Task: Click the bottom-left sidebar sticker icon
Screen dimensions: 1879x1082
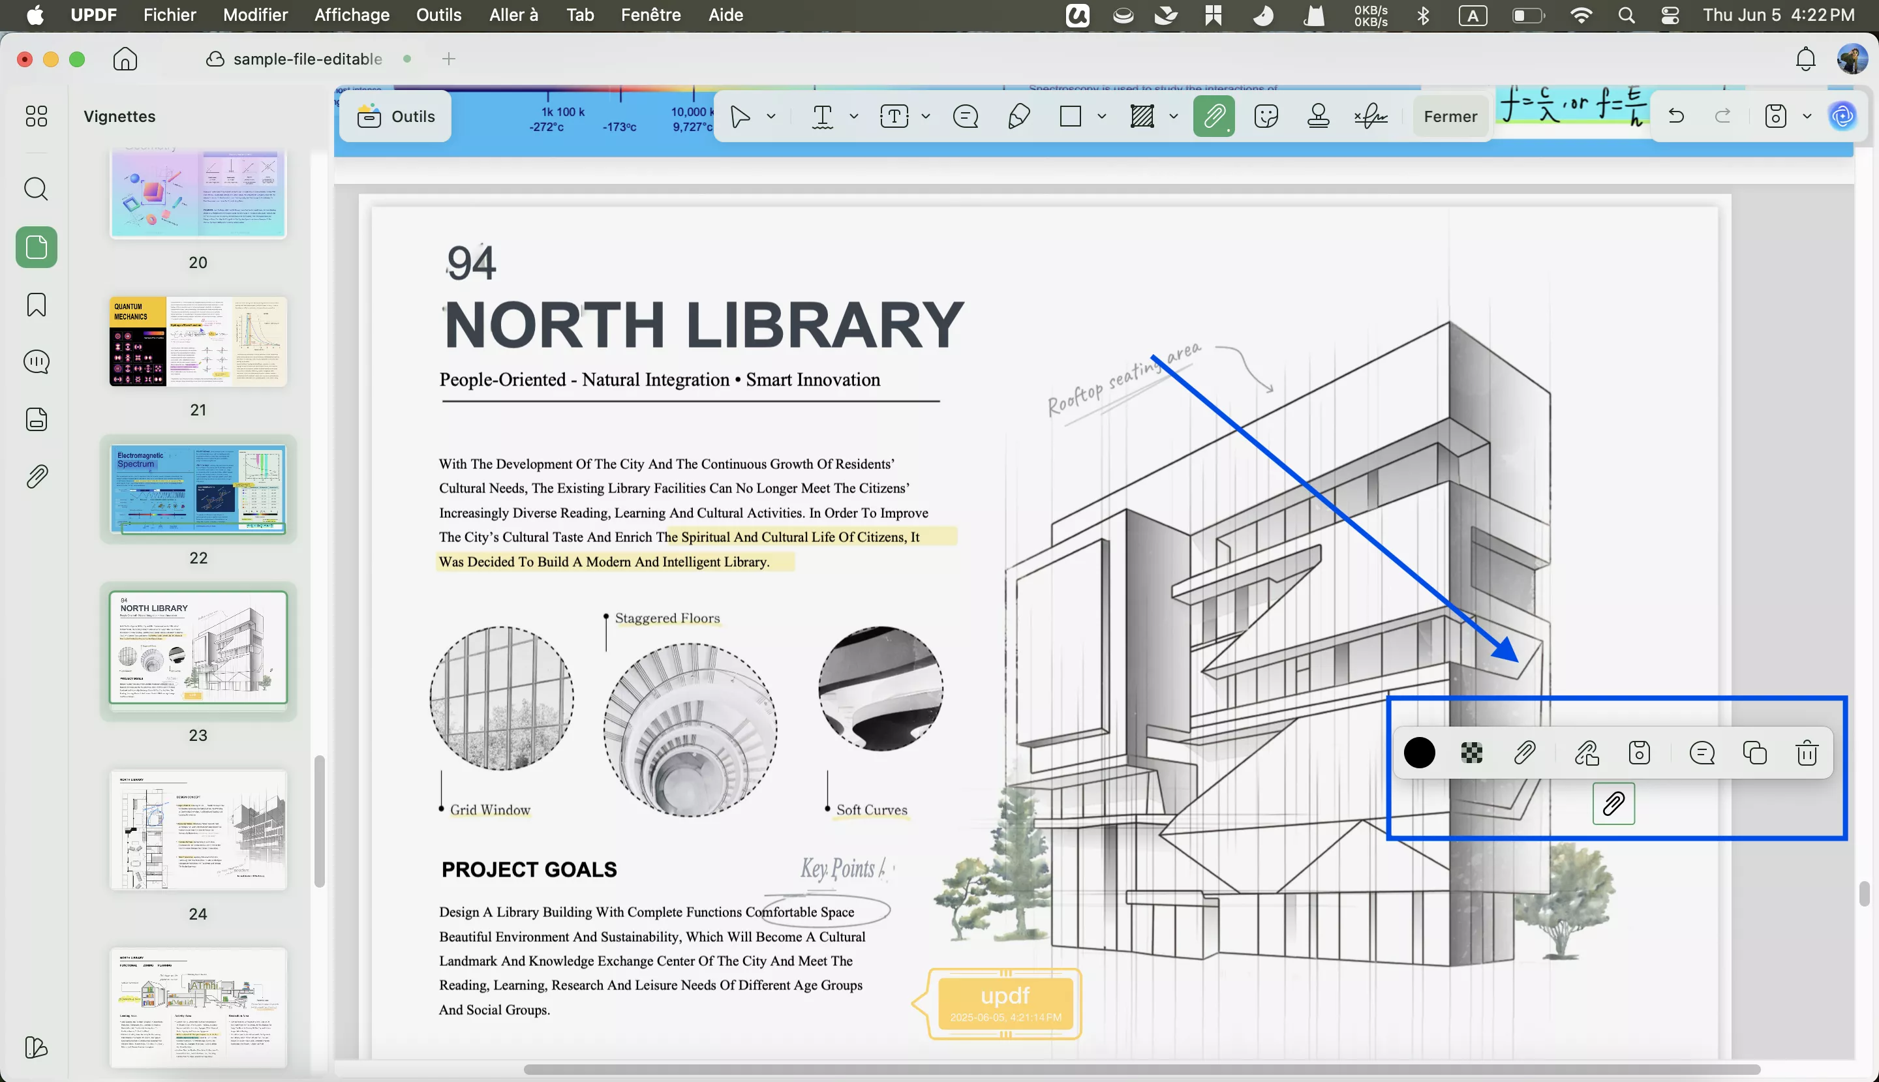Action: click(37, 1048)
